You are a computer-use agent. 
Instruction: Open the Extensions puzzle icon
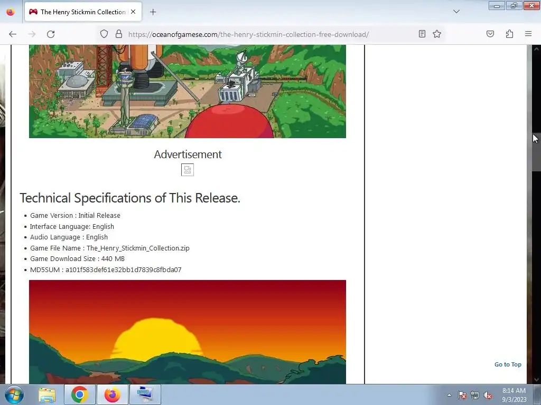click(x=509, y=34)
